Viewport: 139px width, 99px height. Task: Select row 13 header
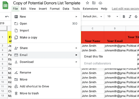(x=4, y=96)
